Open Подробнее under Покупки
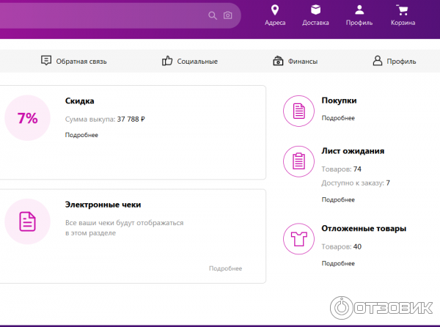 coord(338,118)
